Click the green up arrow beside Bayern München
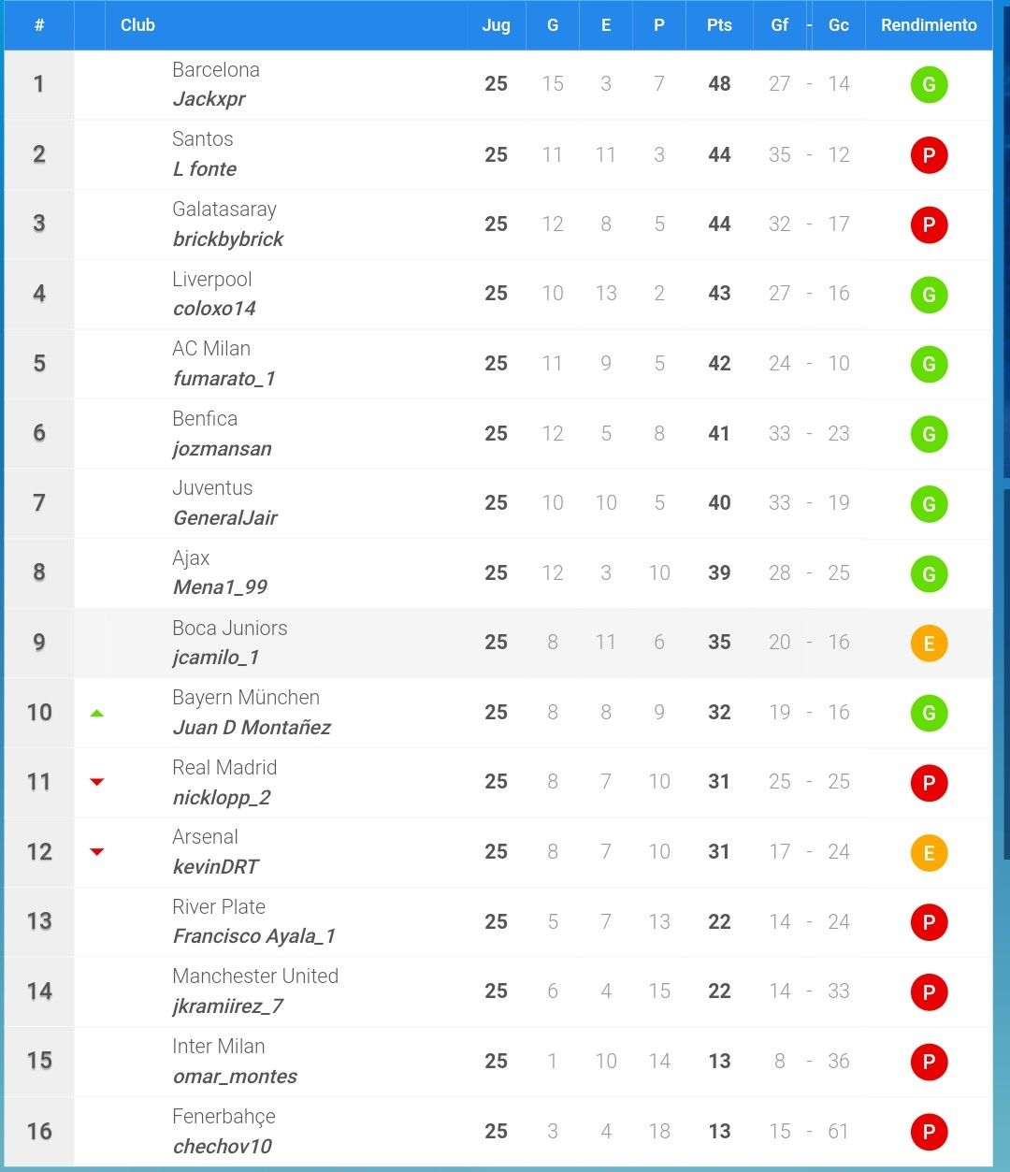This screenshot has width=1010, height=1172. pos(96,714)
